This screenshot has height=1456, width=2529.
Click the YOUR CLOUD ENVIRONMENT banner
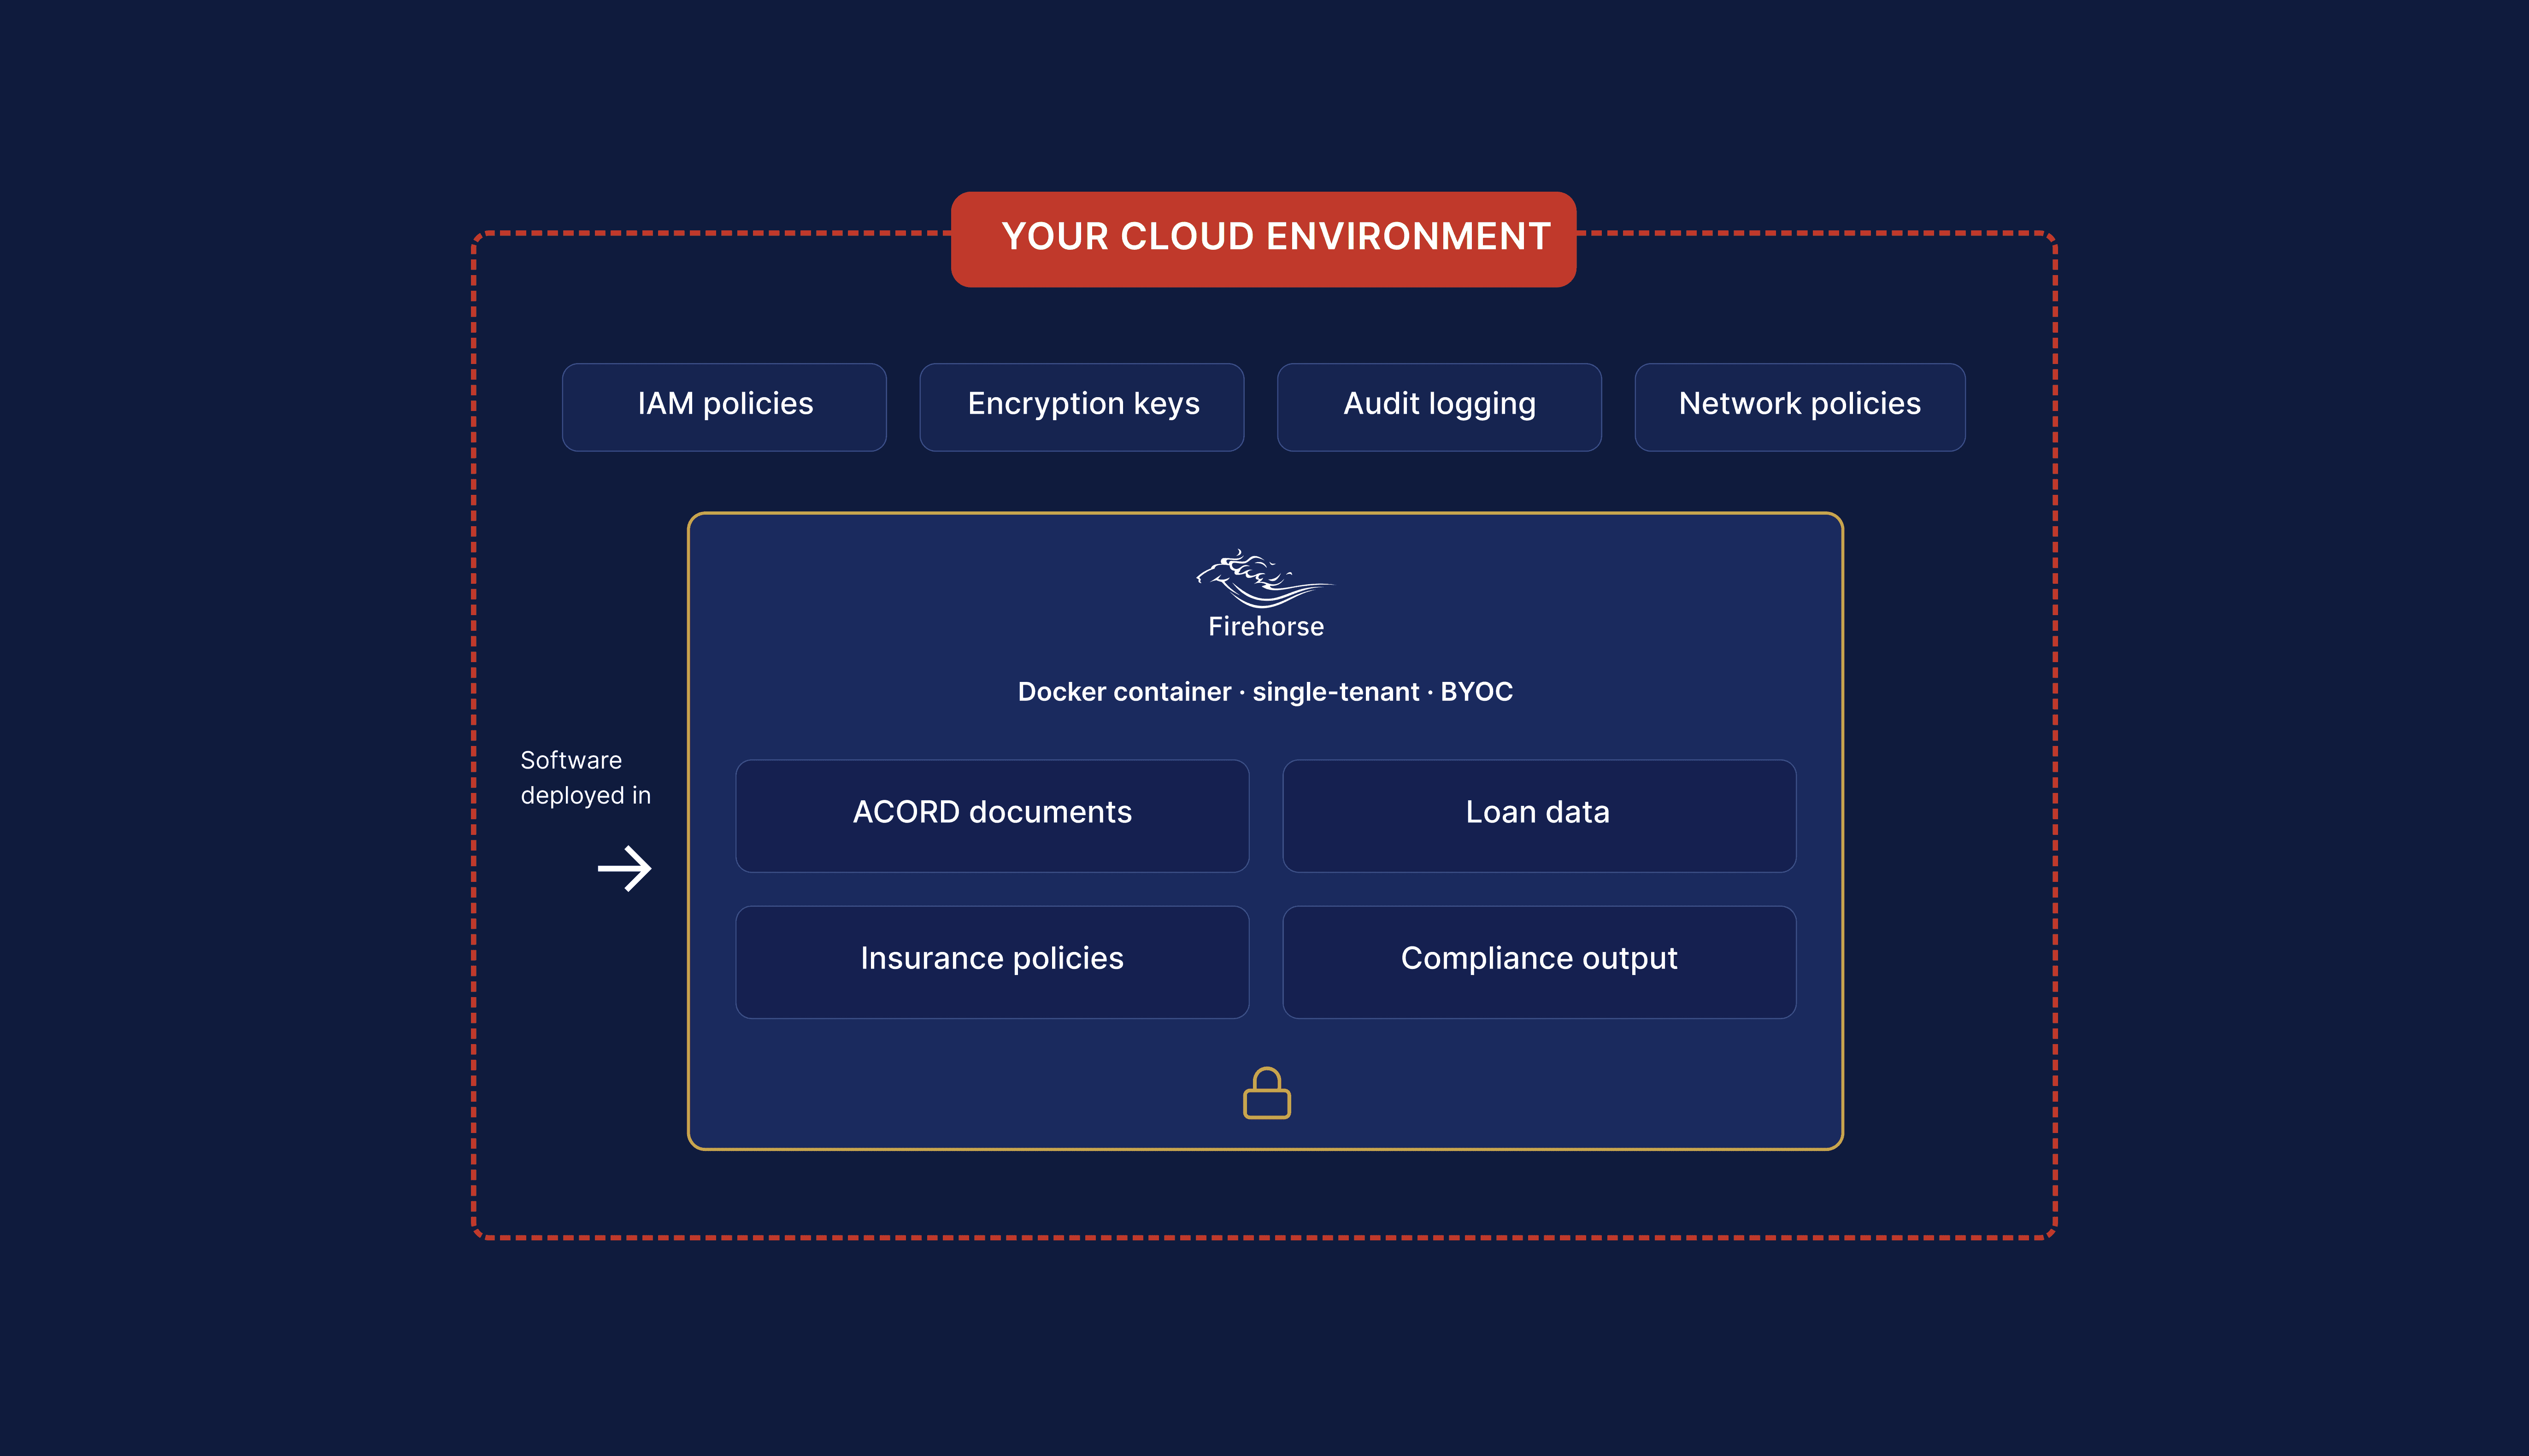[x=1263, y=238]
